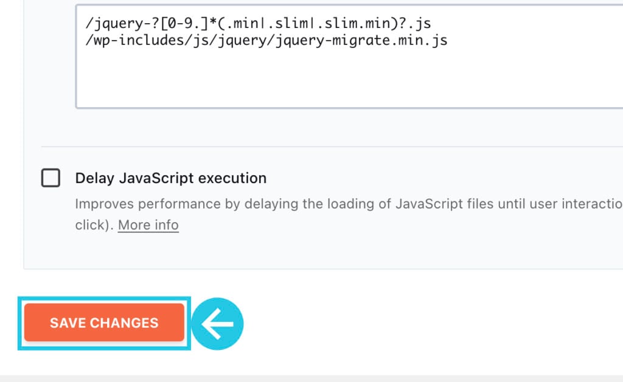This screenshot has width=623, height=382.
Task: Enable the Delay JavaScript execution checkbox
Action: 50,178
